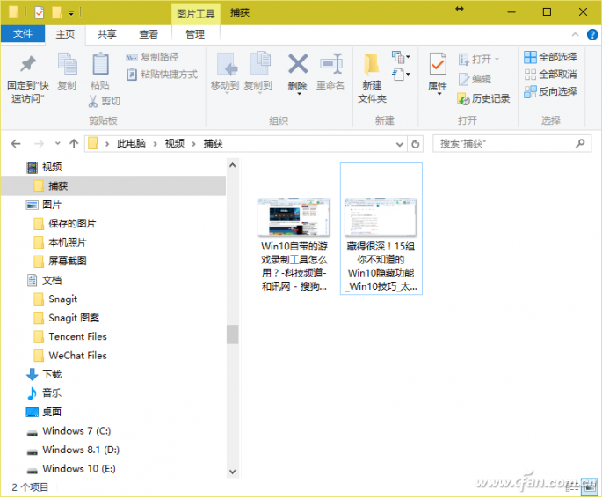Click the navigation pane scroll down arrow
The width and height of the screenshot is (602, 497).
232,472
